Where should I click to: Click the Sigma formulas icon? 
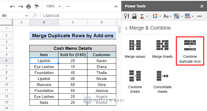pyautogui.click(x=142, y=16)
